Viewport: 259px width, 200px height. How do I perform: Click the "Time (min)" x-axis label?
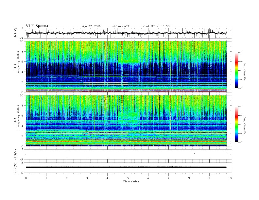click(131, 181)
